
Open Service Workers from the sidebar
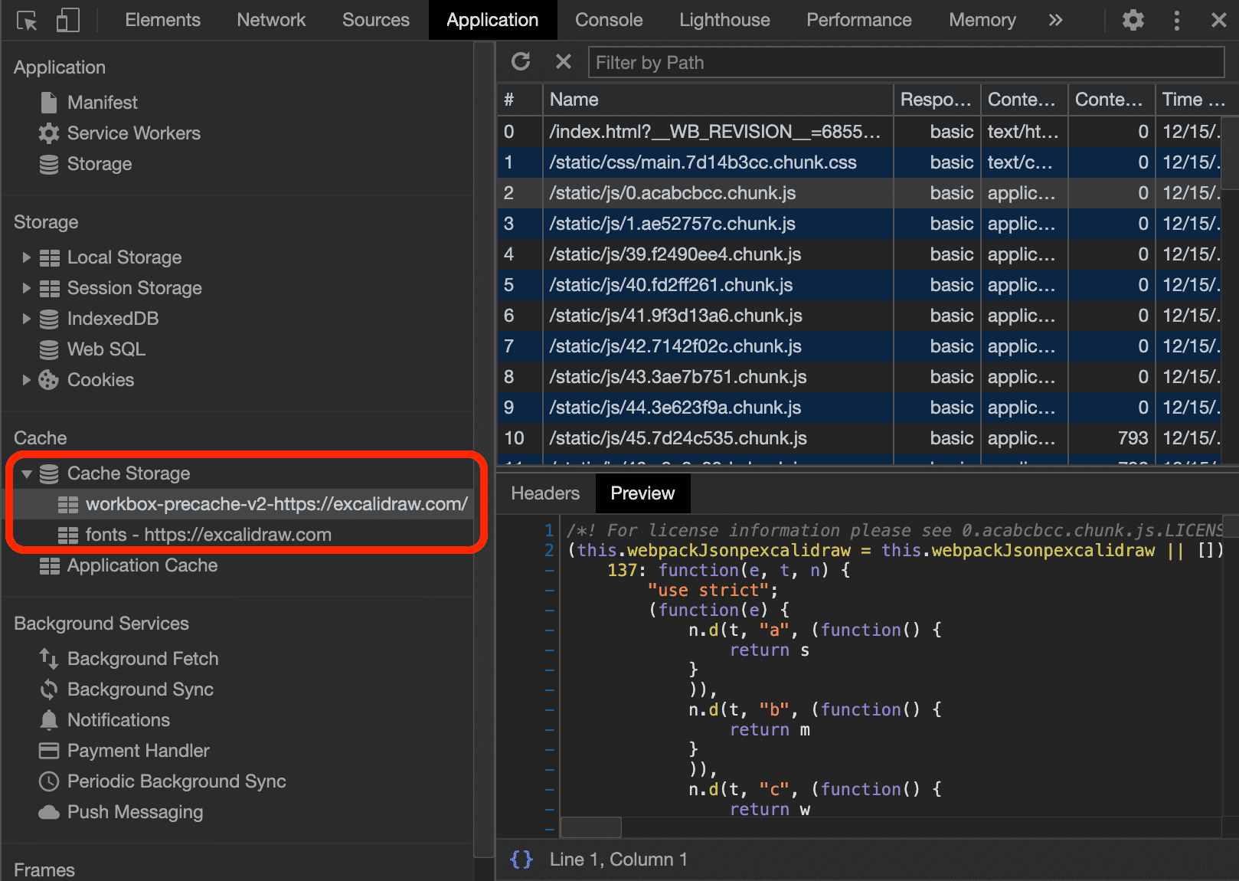coord(133,133)
